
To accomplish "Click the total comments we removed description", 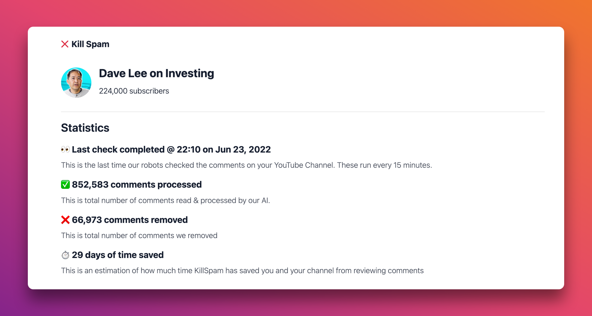I will pyautogui.click(x=139, y=236).
